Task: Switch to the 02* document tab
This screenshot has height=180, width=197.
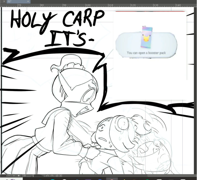Action: pos(18,2)
